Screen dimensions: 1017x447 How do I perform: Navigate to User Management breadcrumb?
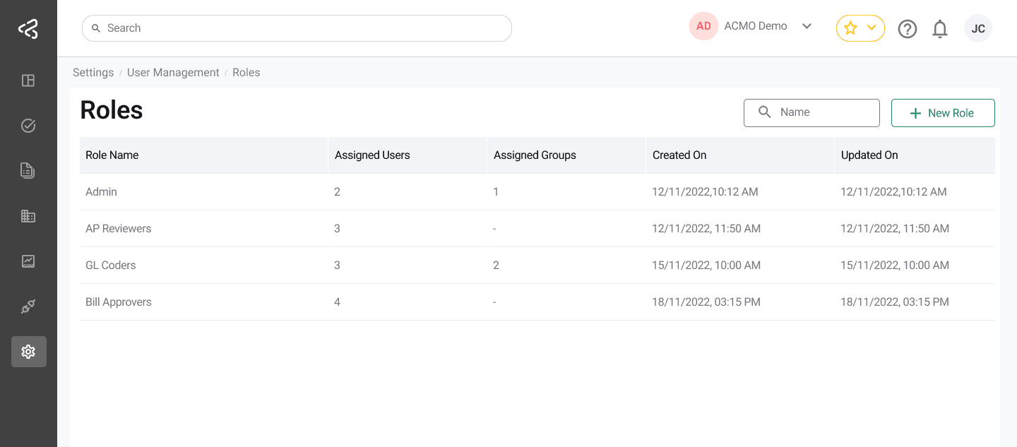click(173, 72)
